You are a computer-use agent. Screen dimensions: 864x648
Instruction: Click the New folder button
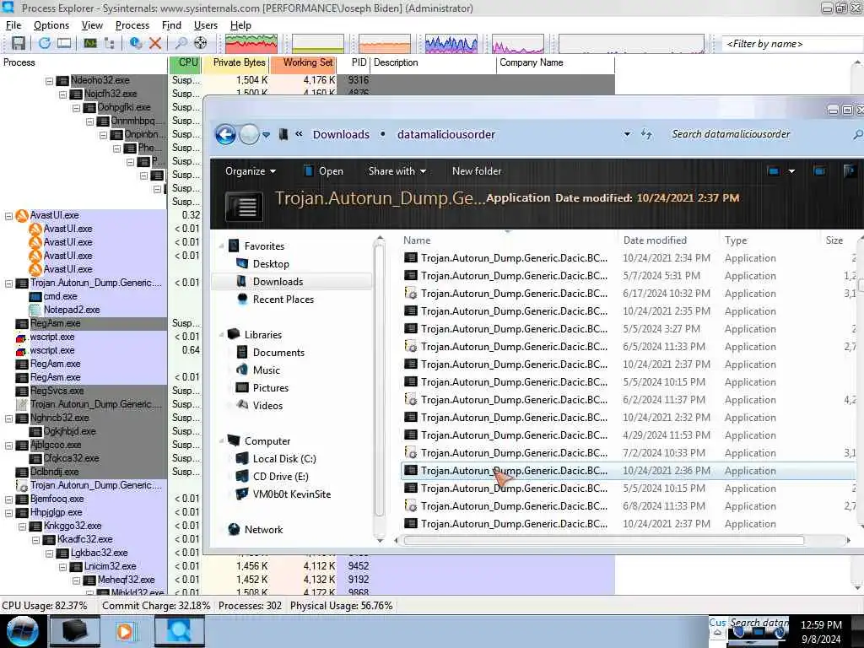coord(477,171)
